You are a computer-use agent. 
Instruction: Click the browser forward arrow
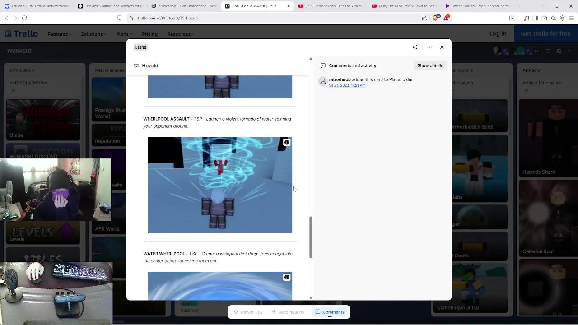(15, 18)
